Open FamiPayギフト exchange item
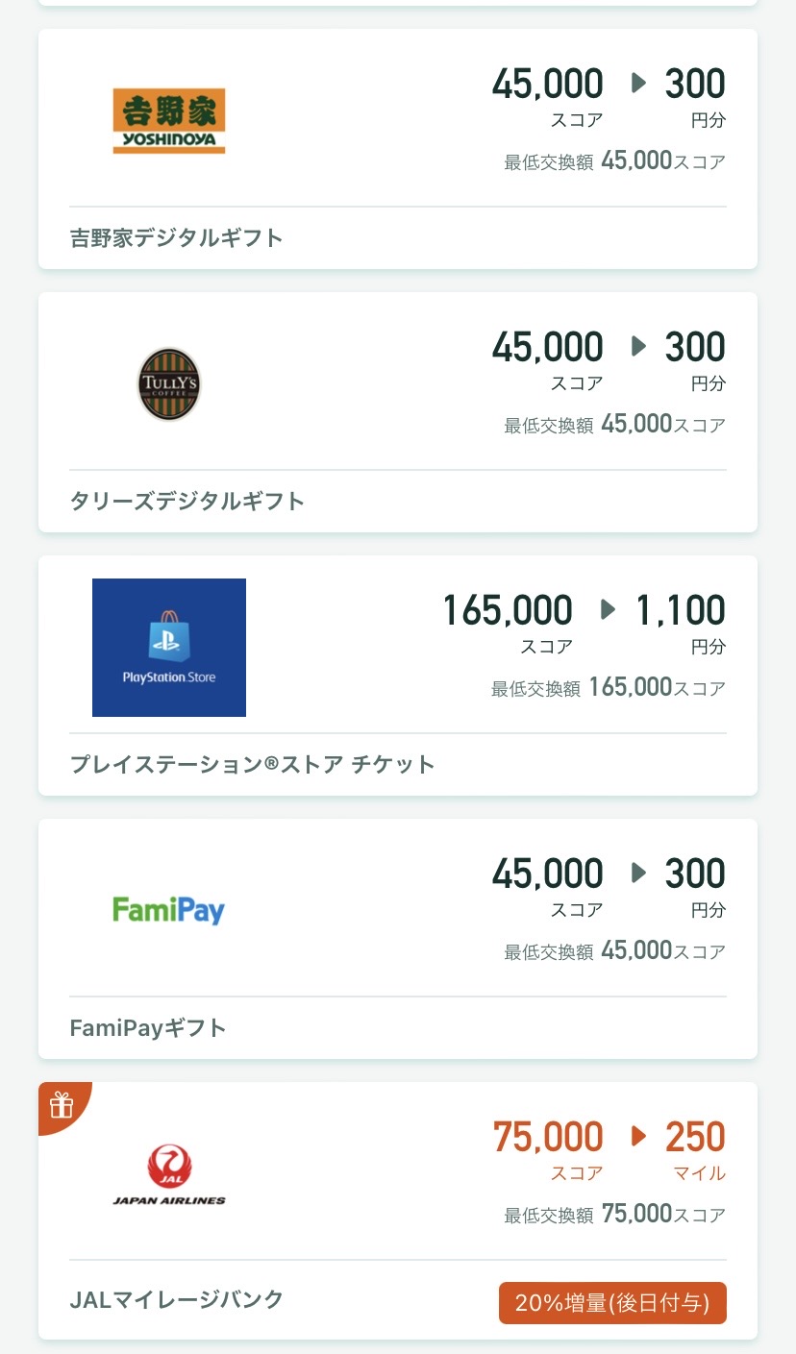The image size is (796, 1354). click(148, 1027)
